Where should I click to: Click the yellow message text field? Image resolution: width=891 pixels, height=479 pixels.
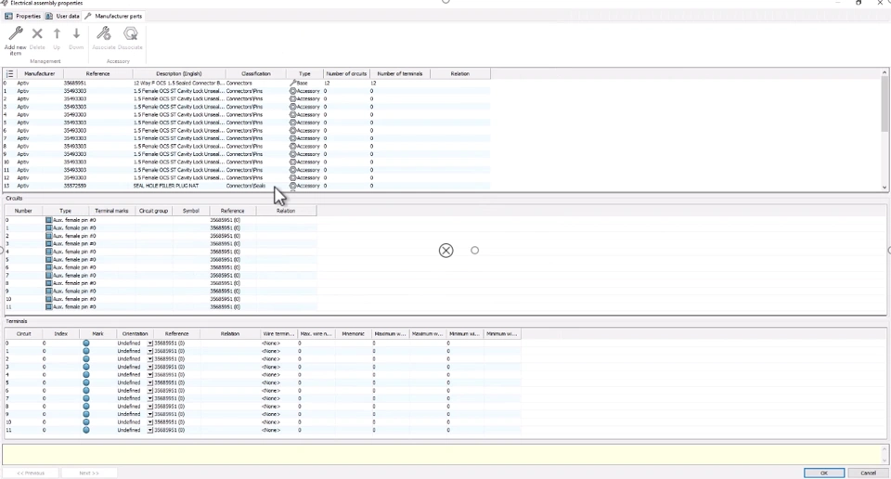pyautogui.click(x=442, y=455)
